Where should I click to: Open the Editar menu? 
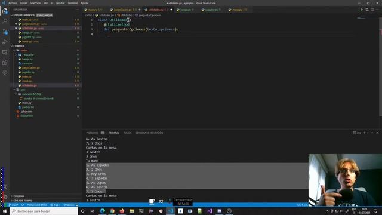23,3
